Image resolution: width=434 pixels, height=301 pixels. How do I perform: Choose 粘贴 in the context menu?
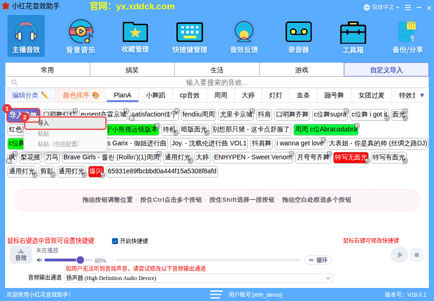click(65, 134)
